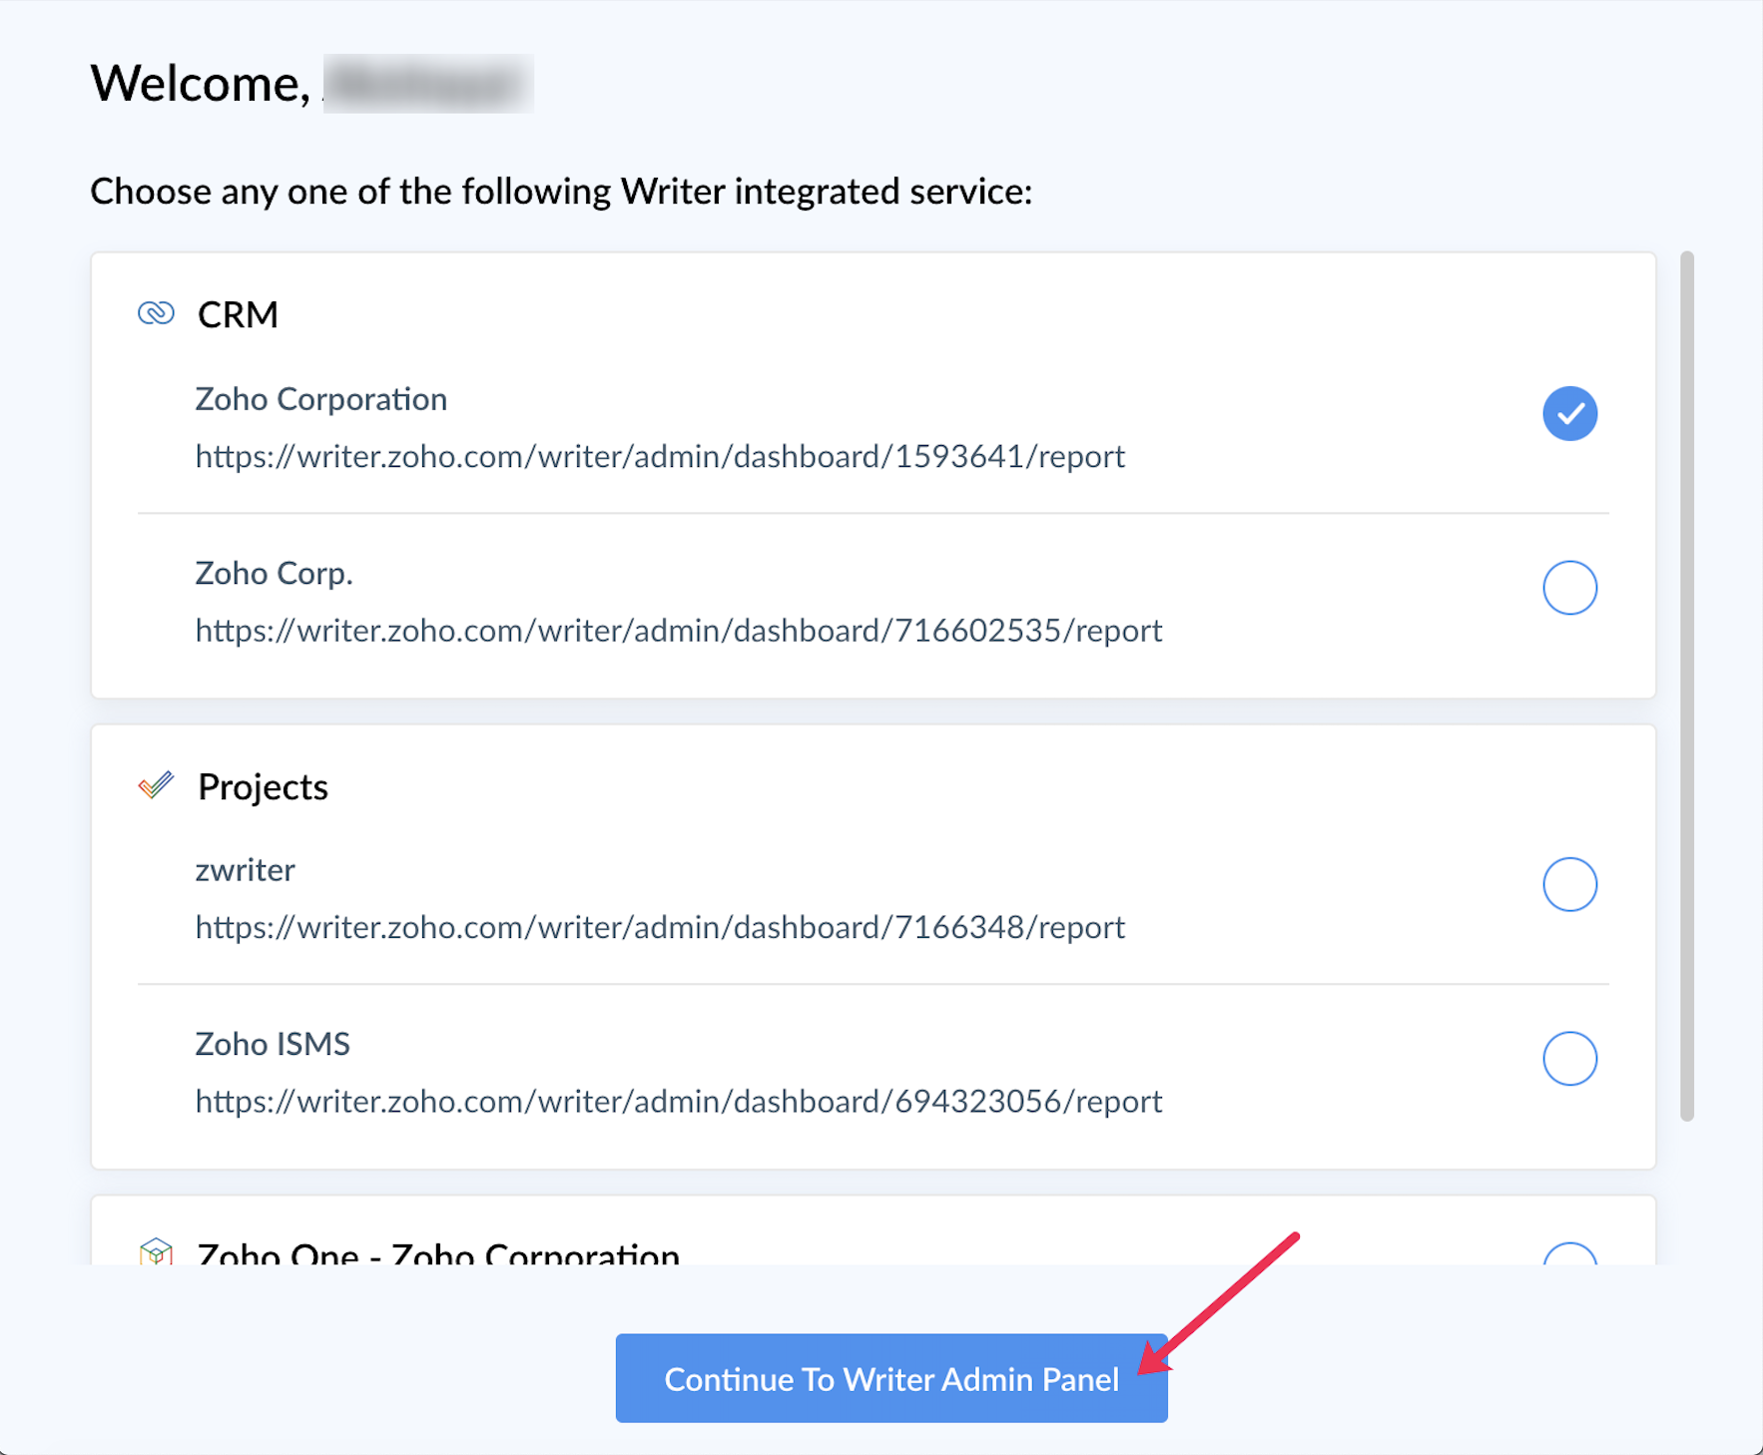Select the Zoho ISMS radio button
This screenshot has width=1763, height=1455.
point(1569,1059)
